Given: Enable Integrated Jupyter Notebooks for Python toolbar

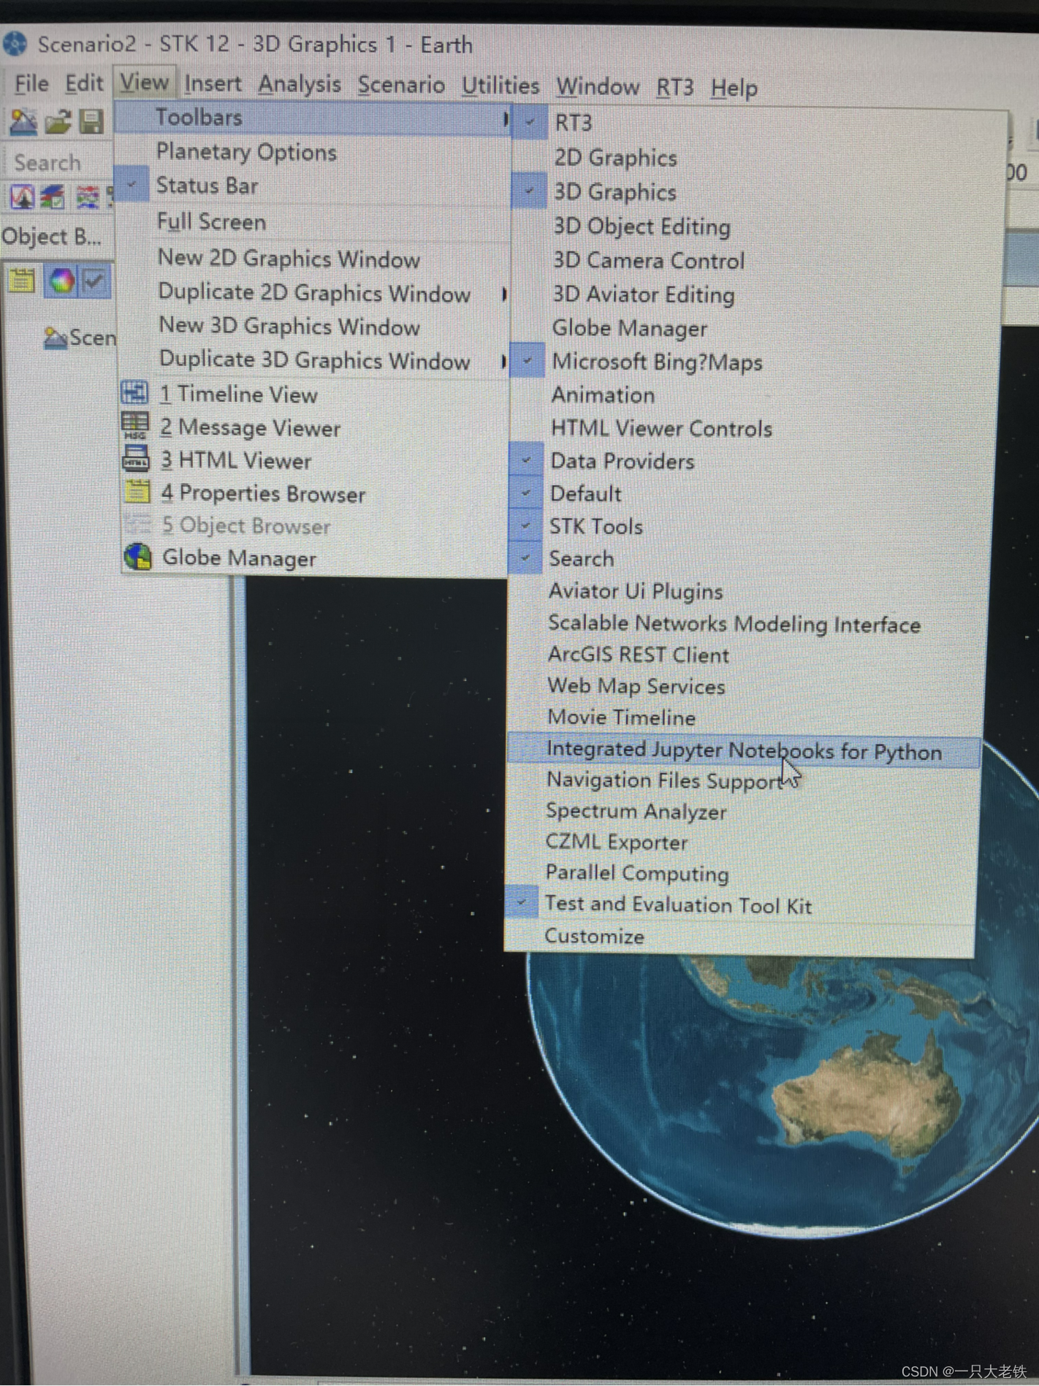Looking at the screenshot, I should coord(743,750).
